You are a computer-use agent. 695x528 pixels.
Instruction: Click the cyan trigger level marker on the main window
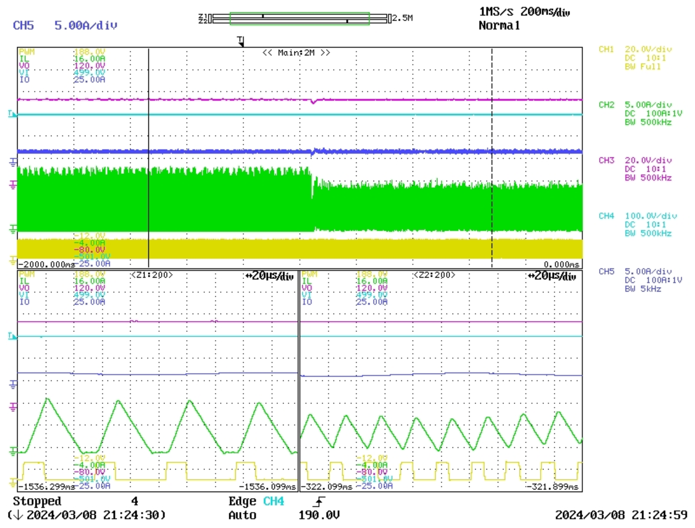tap(12, 114)
